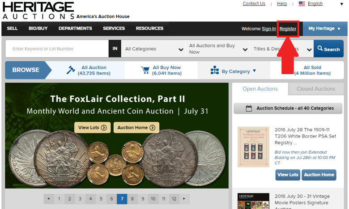Click the '2016 July 28 The 1909-11 T206' auction title
Image resolution: width=349 pixels, height=209 pixels.
(x=305, y=136)
